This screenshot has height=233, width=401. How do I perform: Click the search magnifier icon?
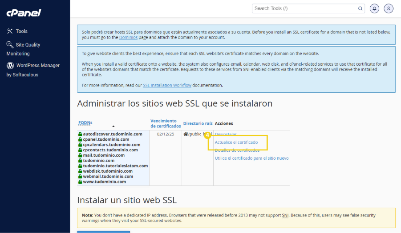point(360,8)
